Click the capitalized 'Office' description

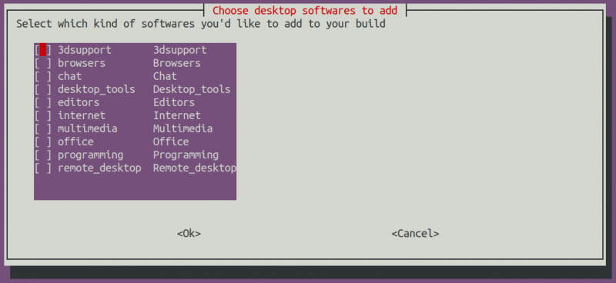pyautogui.click(x=171, y=141)
